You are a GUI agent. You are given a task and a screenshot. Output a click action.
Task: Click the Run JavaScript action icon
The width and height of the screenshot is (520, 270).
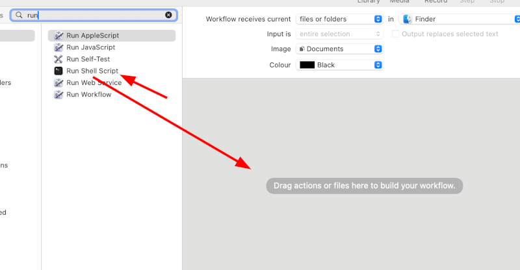(58, 47)
